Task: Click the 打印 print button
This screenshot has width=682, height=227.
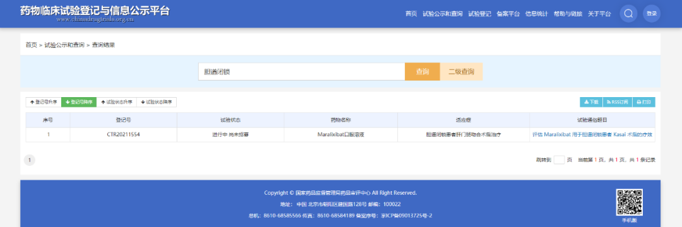Action: click(643, 102)
